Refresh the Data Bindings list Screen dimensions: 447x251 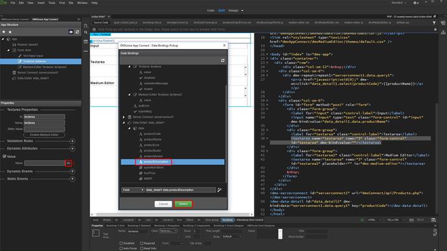tap(223, 60)
